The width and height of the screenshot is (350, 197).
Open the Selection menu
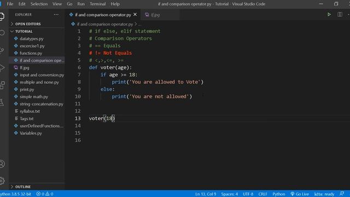(39, 4)
